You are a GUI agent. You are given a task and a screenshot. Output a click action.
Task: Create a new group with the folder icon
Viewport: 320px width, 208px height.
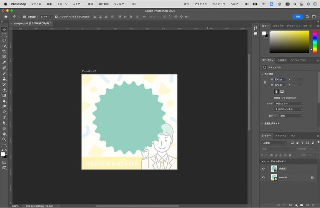click(x=302, y=205)
